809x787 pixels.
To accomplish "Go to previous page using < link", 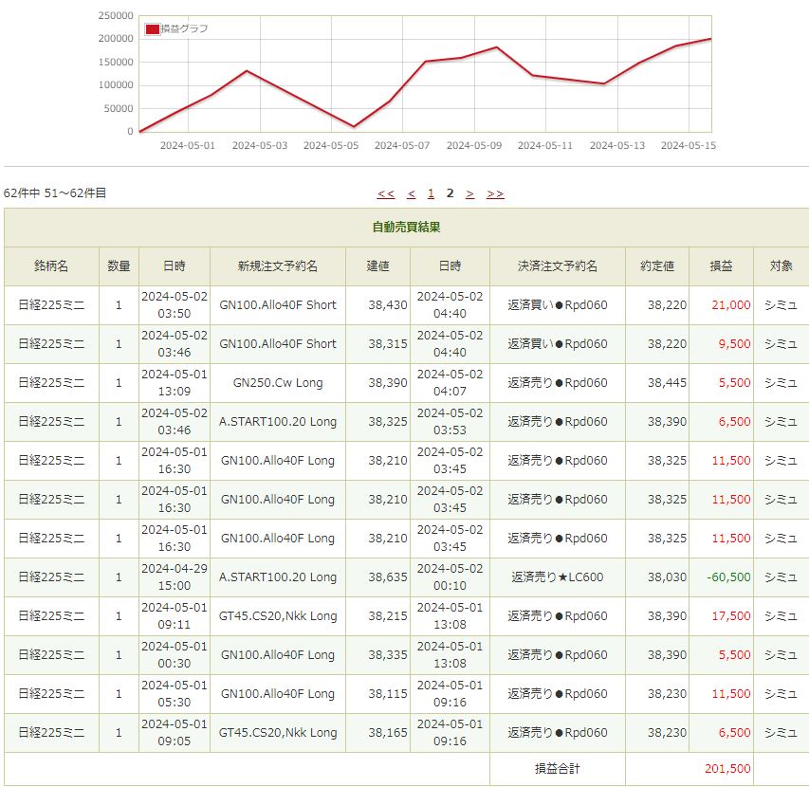I will point(412,193).
